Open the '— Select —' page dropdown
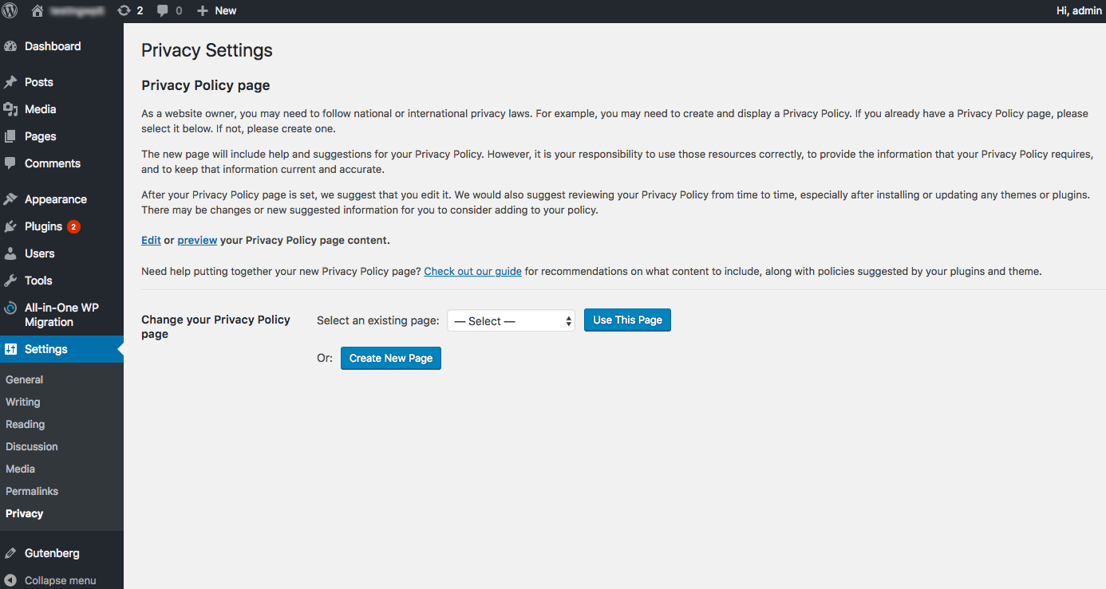The image size is (1106, 589). 510,320
